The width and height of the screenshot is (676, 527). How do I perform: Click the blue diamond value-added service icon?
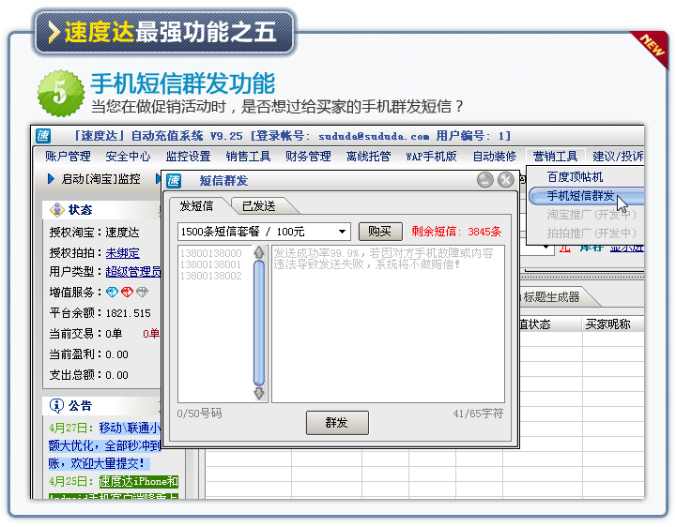point(112,293)
